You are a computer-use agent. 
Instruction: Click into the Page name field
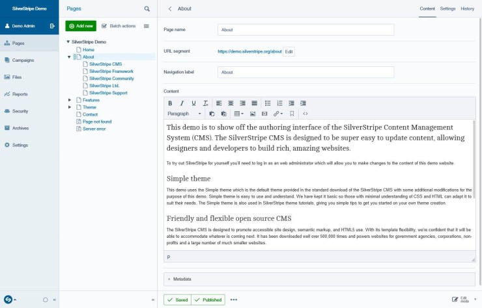(306, 30)
